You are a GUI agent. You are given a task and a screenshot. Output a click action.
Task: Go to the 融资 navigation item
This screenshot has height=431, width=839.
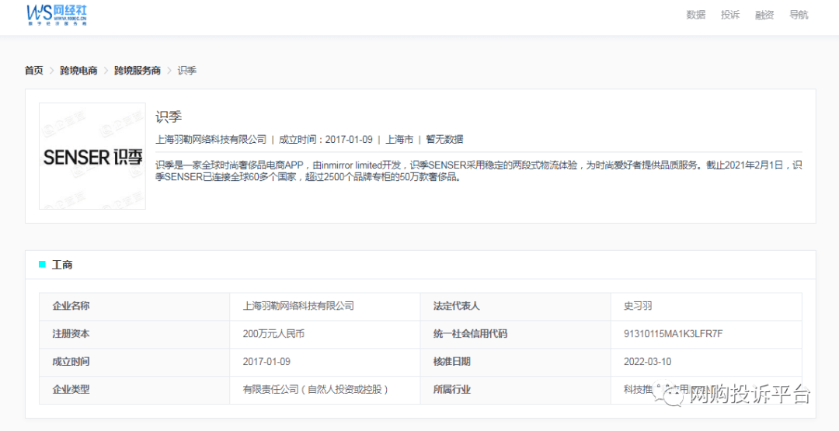764,15
